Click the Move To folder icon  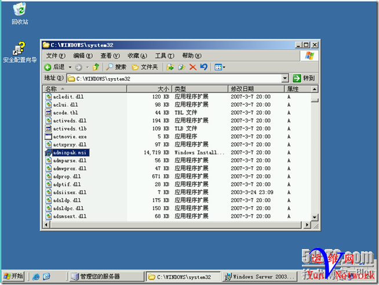coord(170,67)
